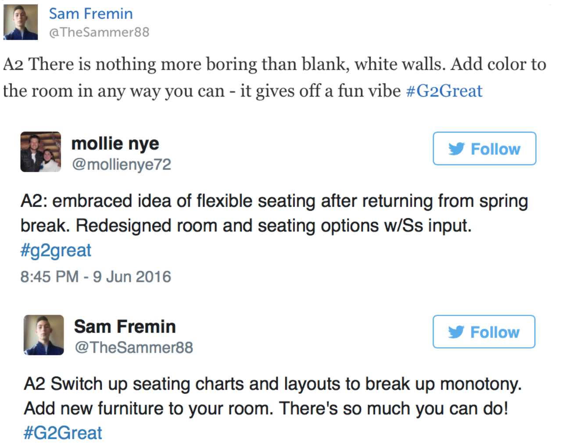Image resolution: width=588 pixels, height=446 pixels.
Task: Open mollie nye's profile photo
Action: (40, 151)
